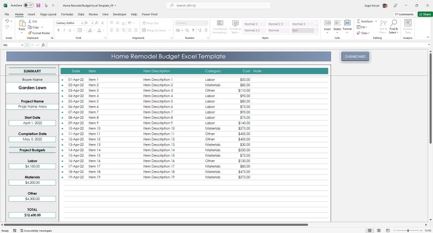Switch to the Formulas tab
This screenshot has width=433, height=233.
[67, 14]
